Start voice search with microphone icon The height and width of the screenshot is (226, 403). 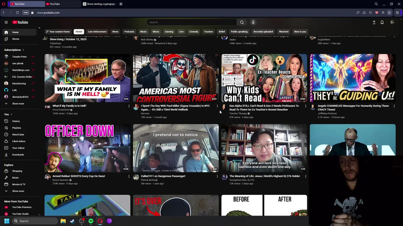click(x=253, y=22)
